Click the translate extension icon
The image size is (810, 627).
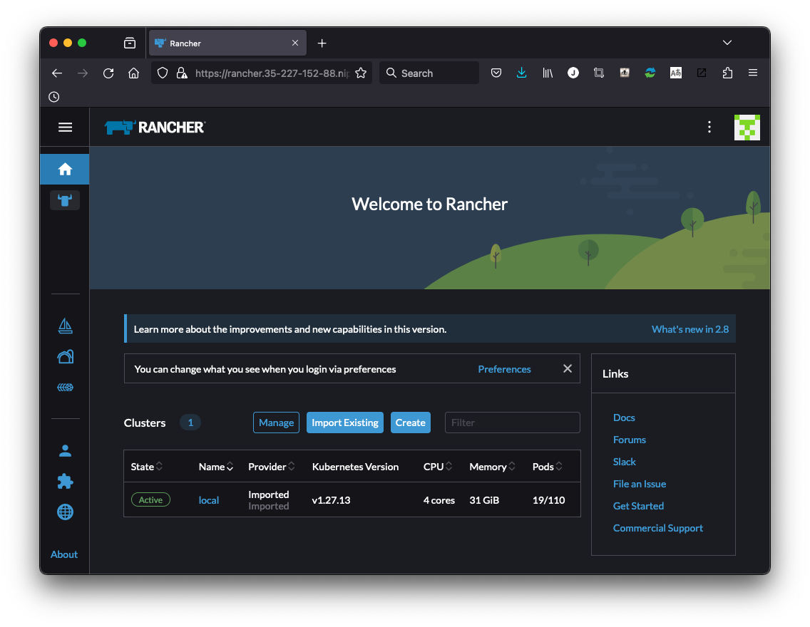[676, 73]
